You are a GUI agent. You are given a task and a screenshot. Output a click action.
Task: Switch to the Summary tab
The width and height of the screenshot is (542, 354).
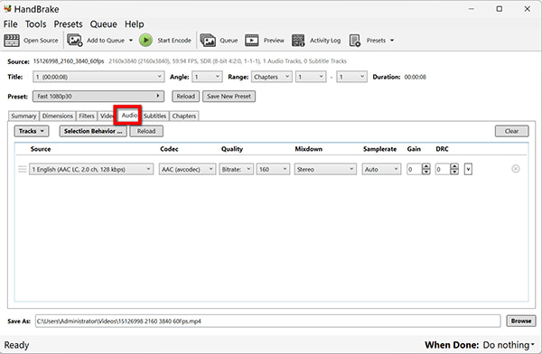23,116
